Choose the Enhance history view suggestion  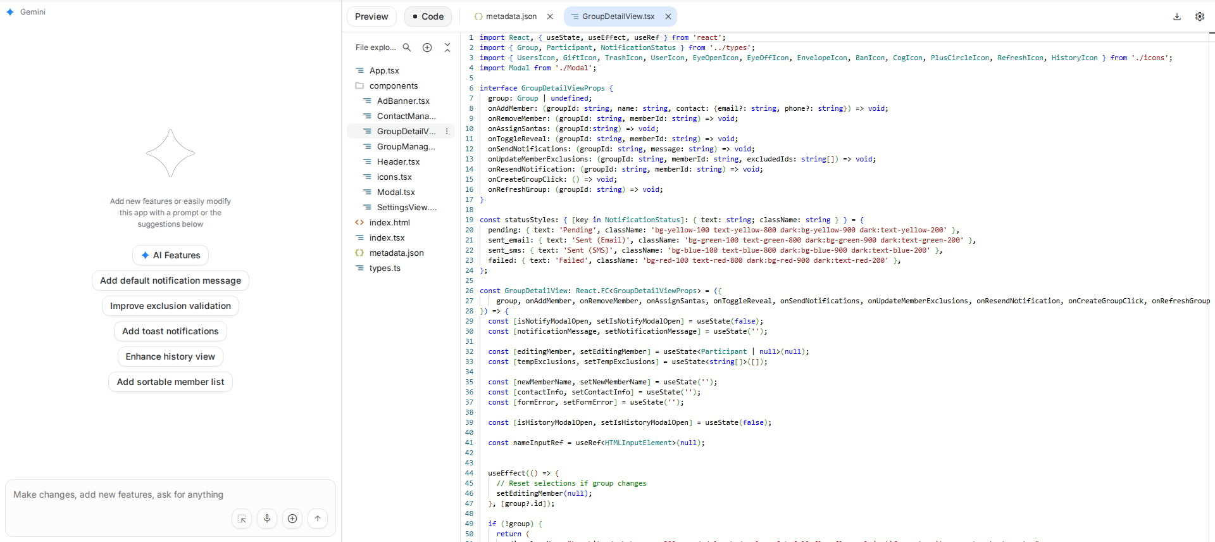coord(170,356)
